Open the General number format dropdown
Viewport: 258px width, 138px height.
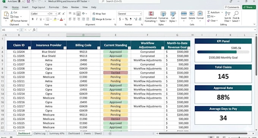click(140, 14)
